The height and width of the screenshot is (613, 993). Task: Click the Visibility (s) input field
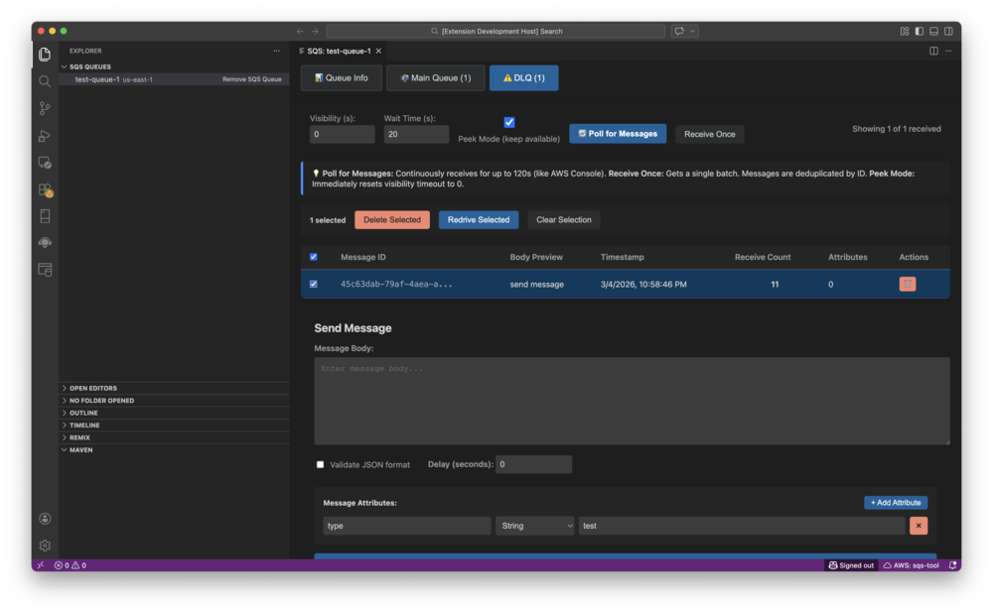(x=342, y=134)
